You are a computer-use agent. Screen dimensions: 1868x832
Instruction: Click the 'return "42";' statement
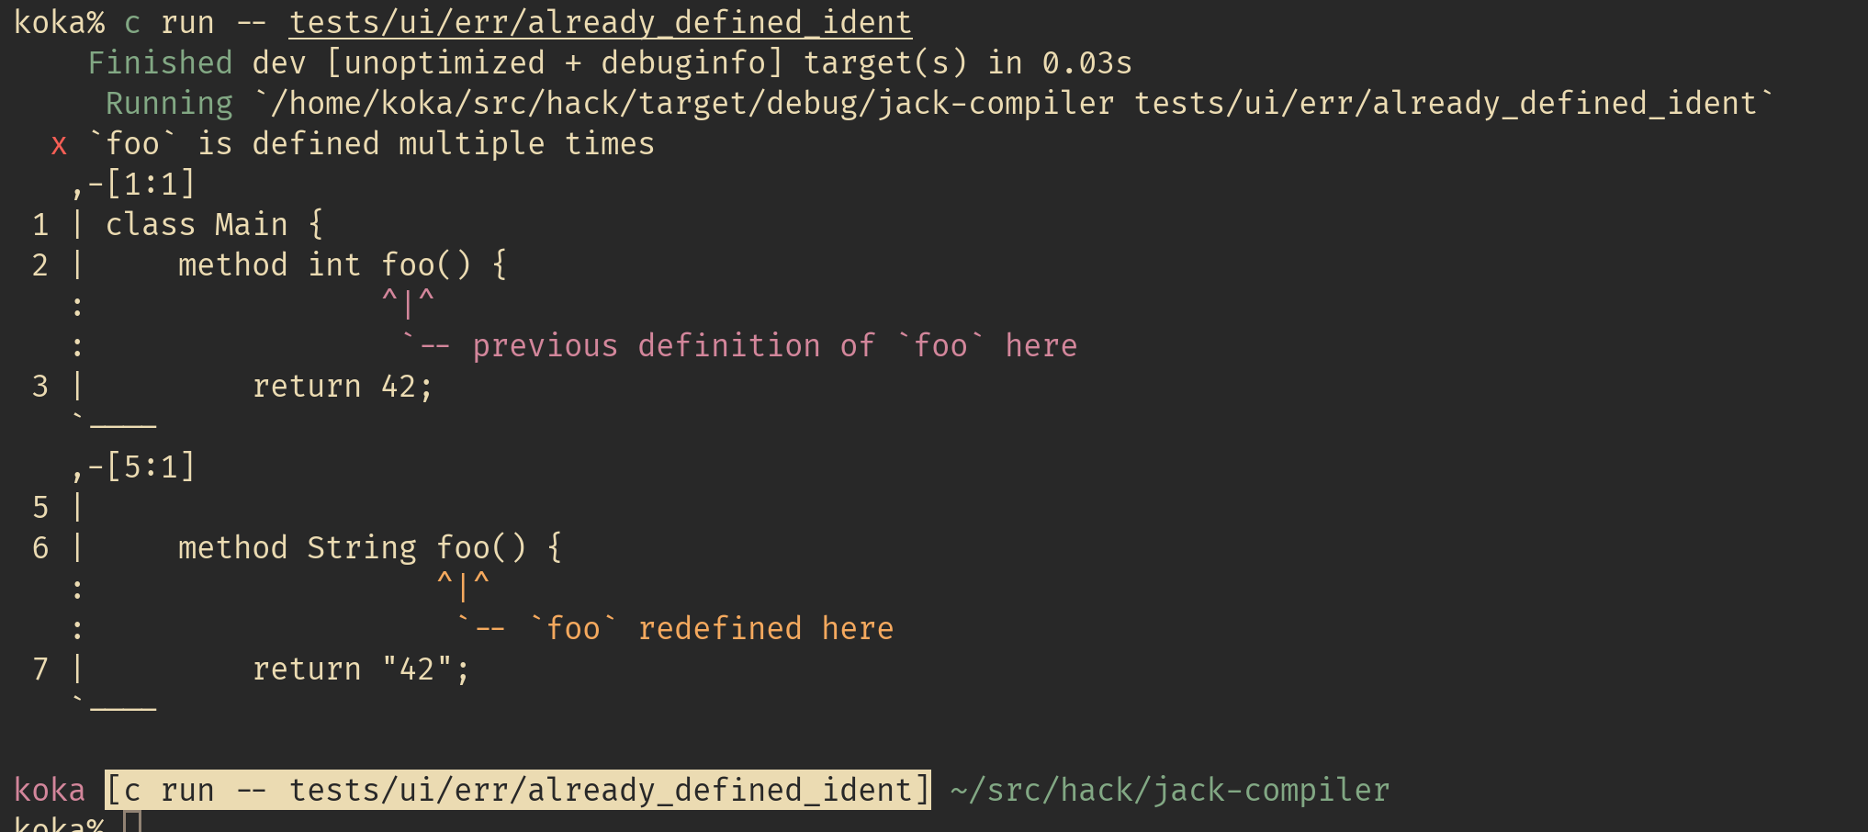(x=361, y=669)
